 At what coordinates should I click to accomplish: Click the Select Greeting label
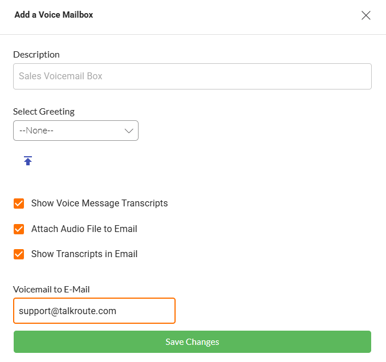click(x=44, y=112)
